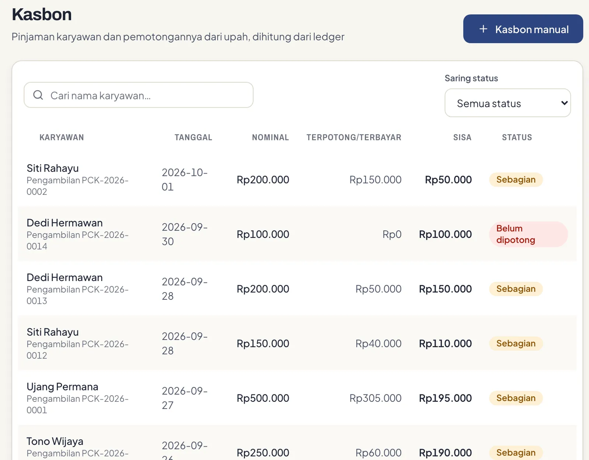This screenshot has width=589, height=460.
Task: Click the NOMINAL column header
Action: 270,137
